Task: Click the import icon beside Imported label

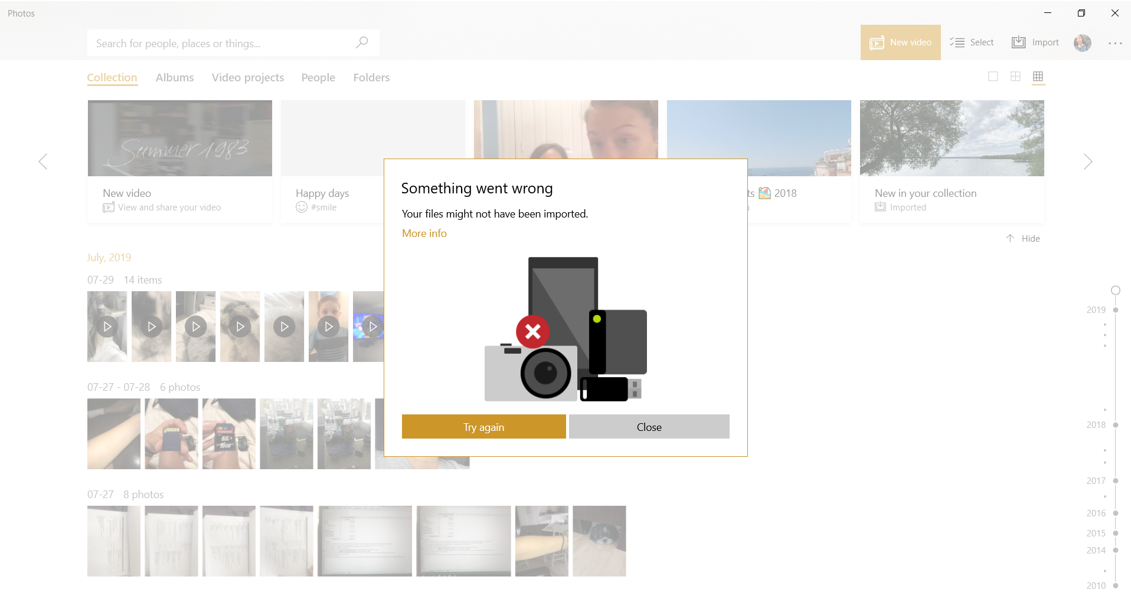Action: pos(880,207)
